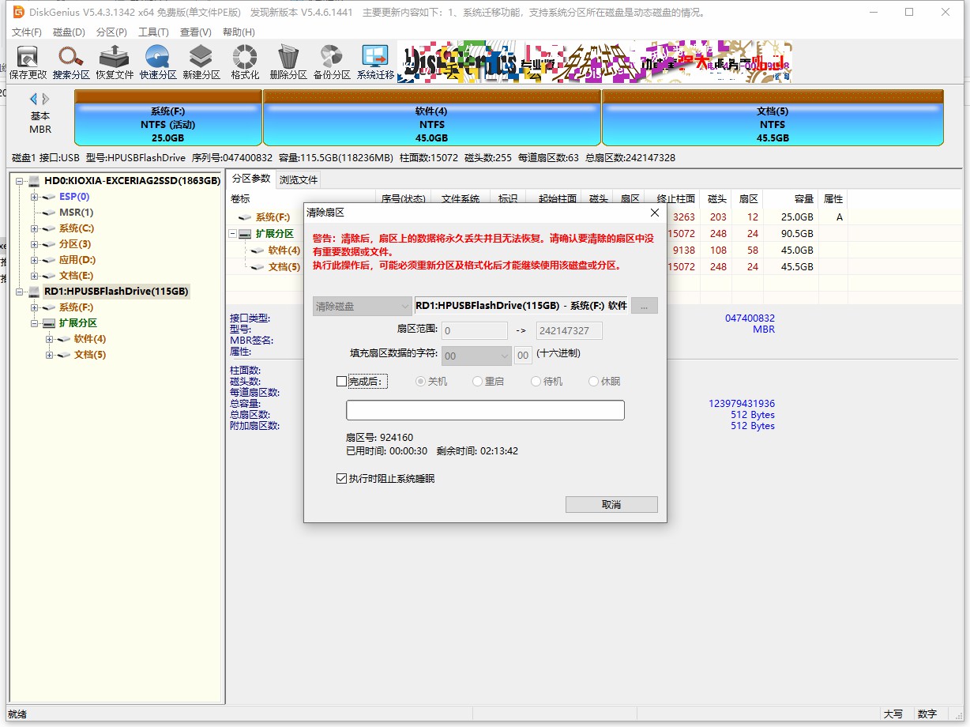Select HD0:KIOXIA disk icon in tree
This screenshot has height=727, width=970.
34,180
